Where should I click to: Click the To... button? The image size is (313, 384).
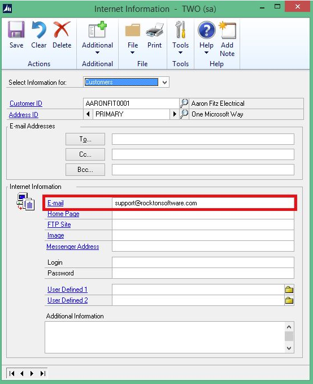tap(85, 139)
